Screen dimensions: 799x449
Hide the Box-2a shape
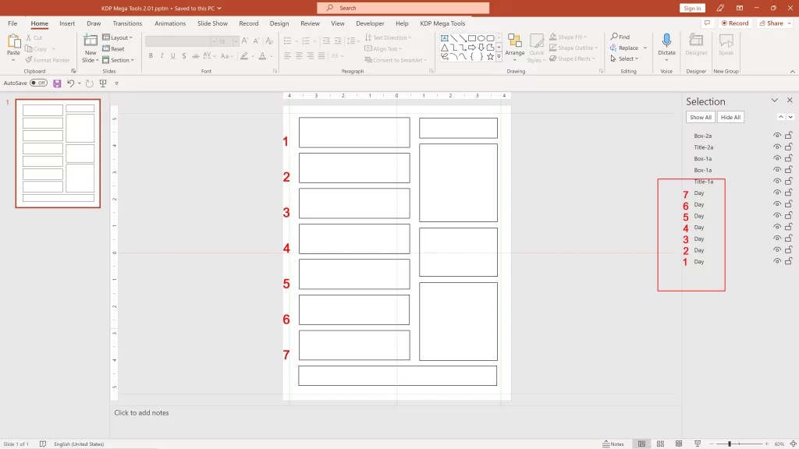tap(776, 135)
